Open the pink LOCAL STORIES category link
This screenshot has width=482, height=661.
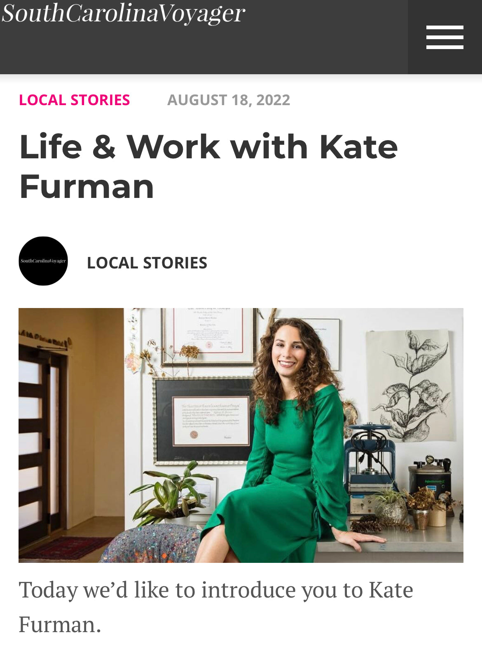point(75,100)
